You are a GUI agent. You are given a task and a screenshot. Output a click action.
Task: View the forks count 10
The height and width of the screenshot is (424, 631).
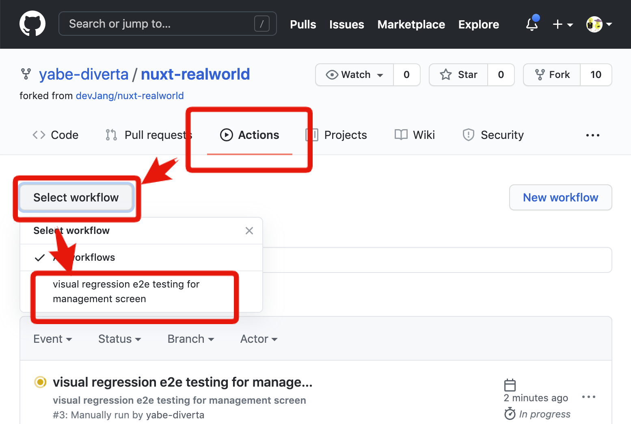596,75
